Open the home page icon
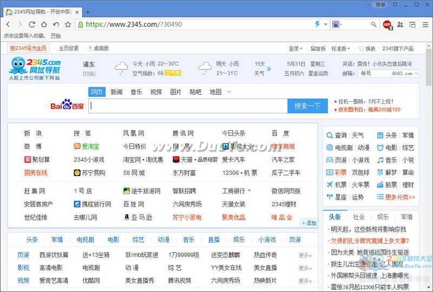Viewport: 433px width, 292px height. point(44,24)
